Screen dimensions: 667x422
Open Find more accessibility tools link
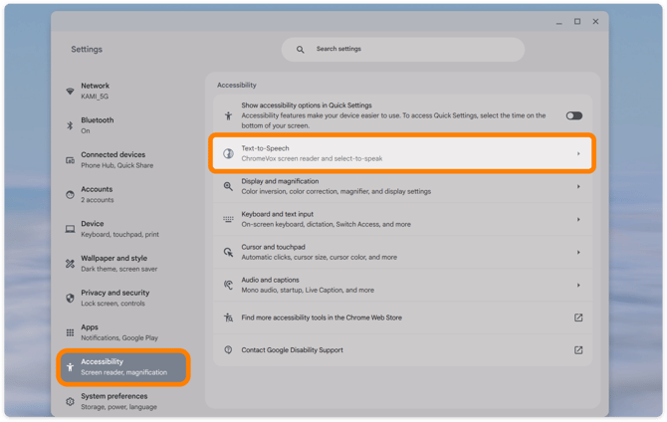(402, 317)
